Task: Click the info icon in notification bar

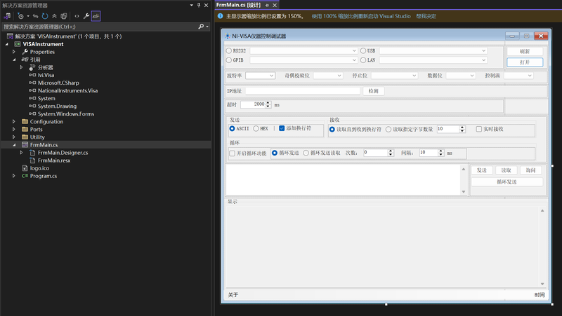Action: pyautogui.click(x=221, y=16)
